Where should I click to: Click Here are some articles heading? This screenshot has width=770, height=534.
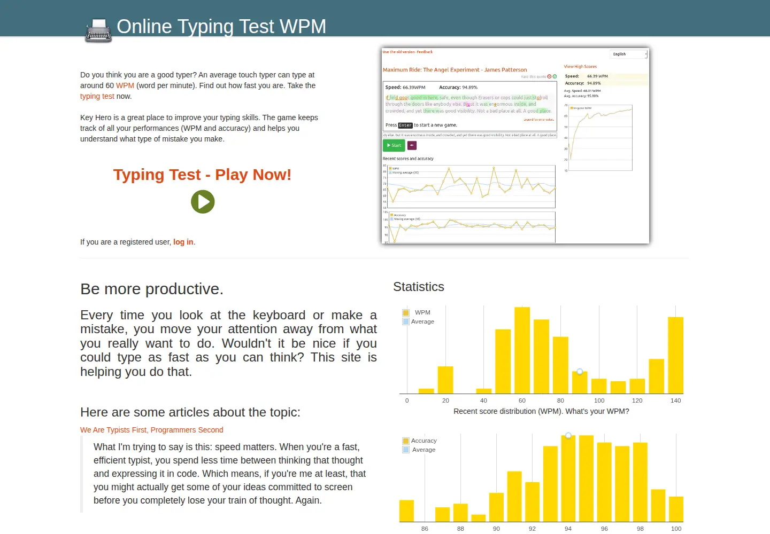[190, 412]
